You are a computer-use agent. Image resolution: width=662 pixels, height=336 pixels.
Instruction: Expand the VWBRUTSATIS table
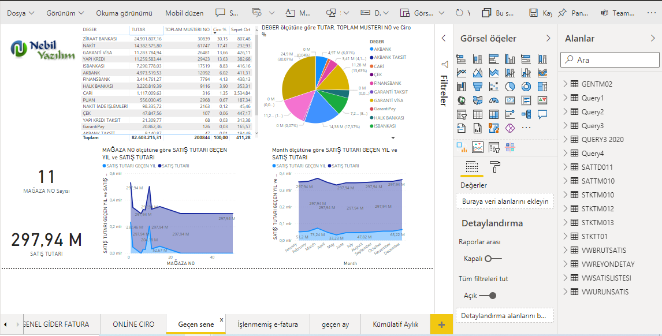click(566, 251)
